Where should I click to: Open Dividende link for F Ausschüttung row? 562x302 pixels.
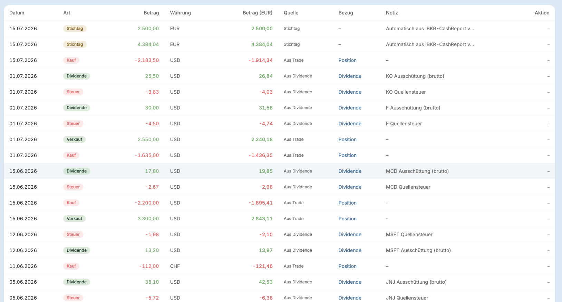click(x=350, y=108)
